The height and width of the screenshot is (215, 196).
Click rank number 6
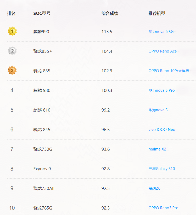[12, 130]
